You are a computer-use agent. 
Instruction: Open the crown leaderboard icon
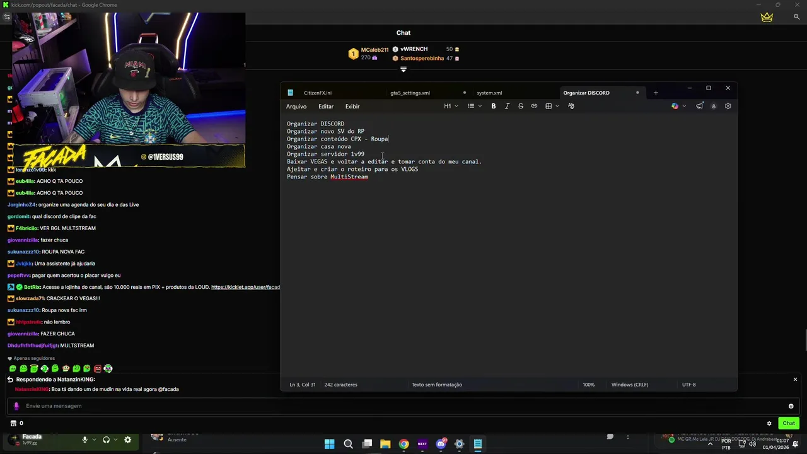tap(767, 17)
